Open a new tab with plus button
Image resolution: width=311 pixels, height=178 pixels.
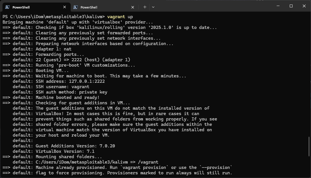coord(145,7)
